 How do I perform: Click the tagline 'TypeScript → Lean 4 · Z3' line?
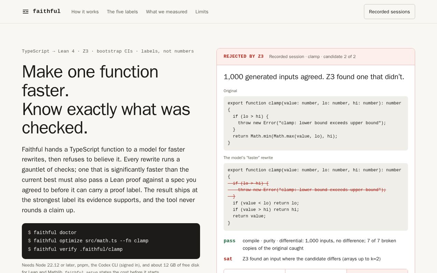tap(108, 51)
